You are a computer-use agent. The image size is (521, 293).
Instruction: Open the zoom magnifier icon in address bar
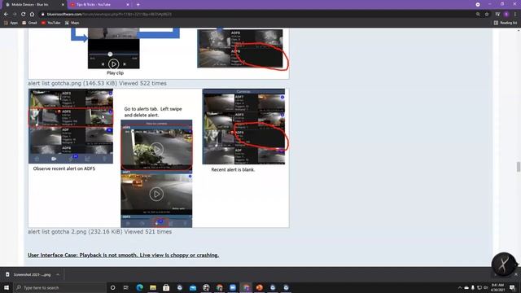(x=478, y=15)
